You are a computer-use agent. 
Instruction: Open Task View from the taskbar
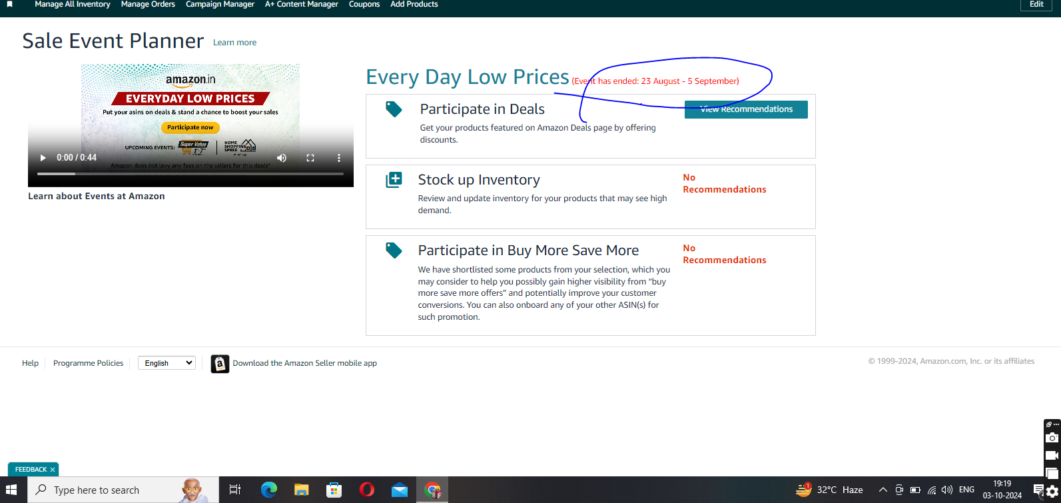click(234, 490)
